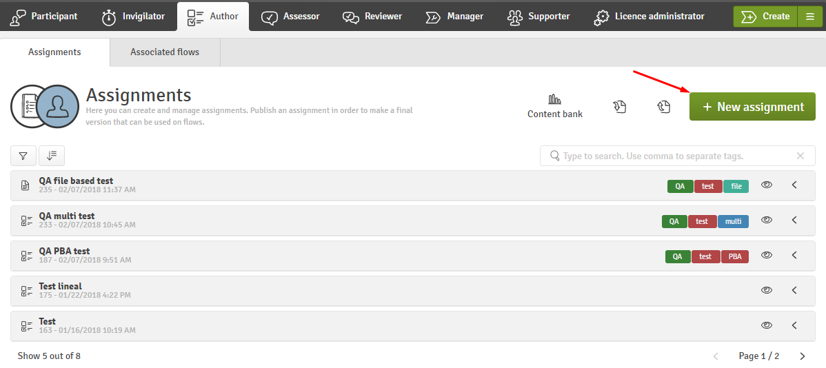
Task: Click the New assignment button
Action: click(752, 107)
